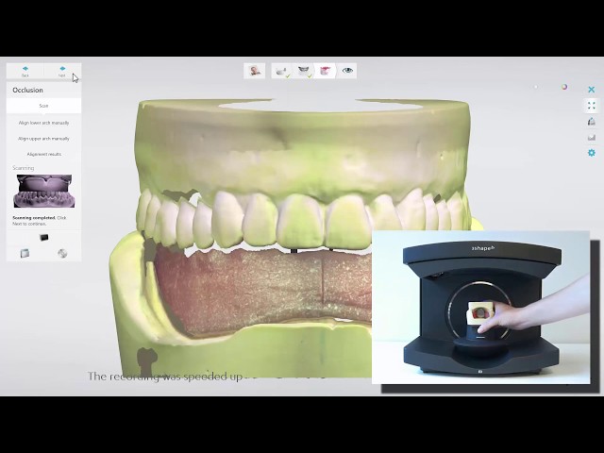The image size is (604, 453).
Task: Click the model view icon in the right toolbar
Action: (x=592, y=122)
